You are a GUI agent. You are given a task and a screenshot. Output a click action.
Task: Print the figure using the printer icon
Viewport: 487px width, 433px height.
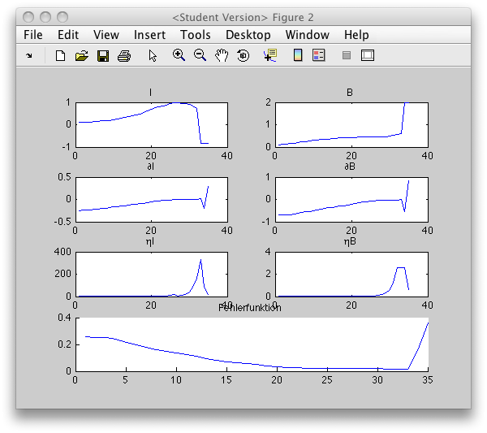click(124, 56)
